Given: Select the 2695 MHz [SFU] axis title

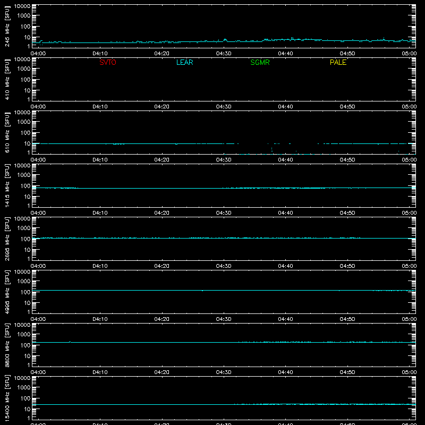Looking at the screenshot, I should pyautogui.click(x=7, y=239).
